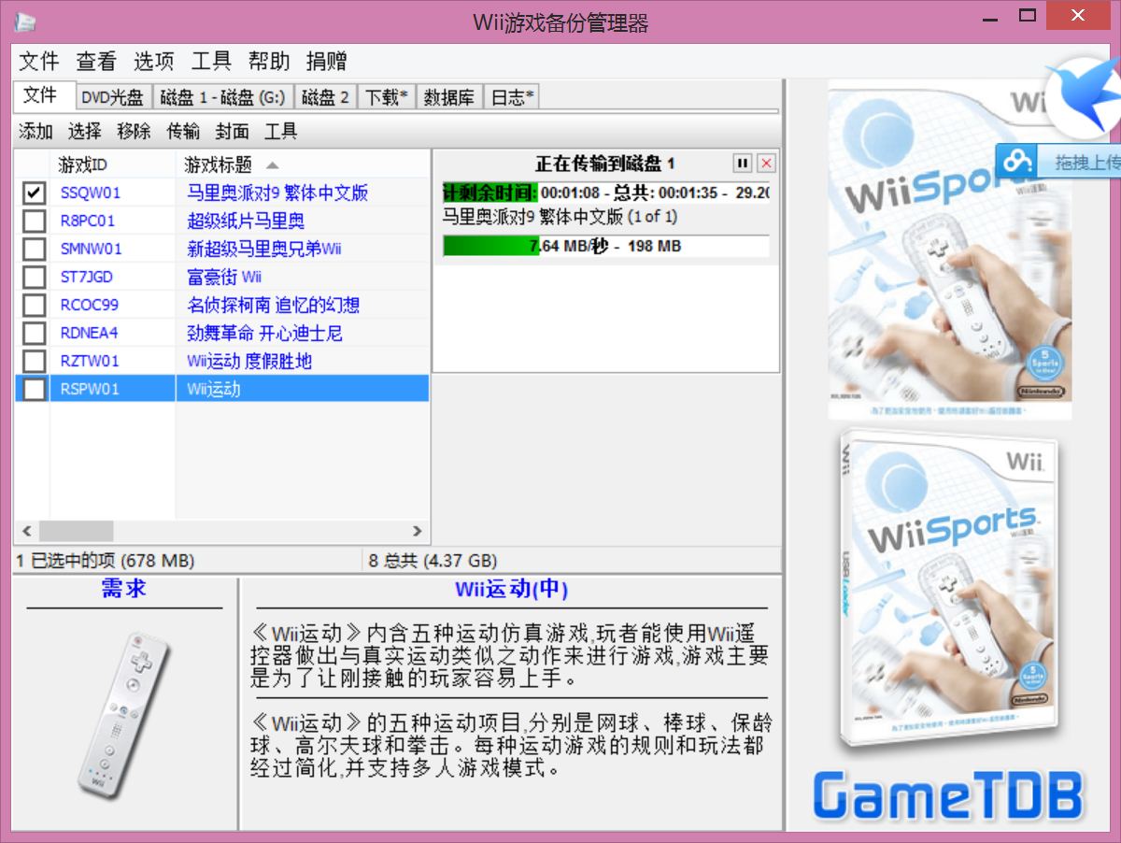Sort by 游戏ID column header
Viewport: 1121px width, 843px height.
(113, 165)
